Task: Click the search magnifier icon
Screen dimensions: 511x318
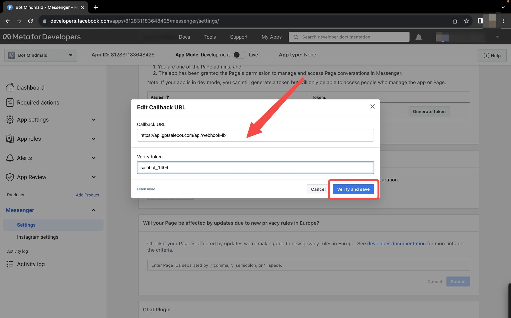Action: point(296,37)
